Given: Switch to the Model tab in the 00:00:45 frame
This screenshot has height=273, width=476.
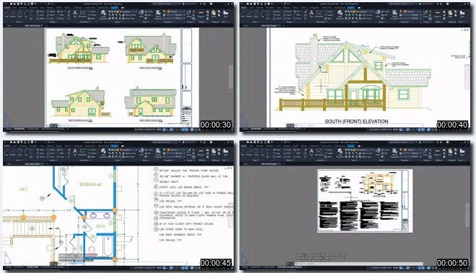Looking at the screenshot, I should click(x=9, y=267).
